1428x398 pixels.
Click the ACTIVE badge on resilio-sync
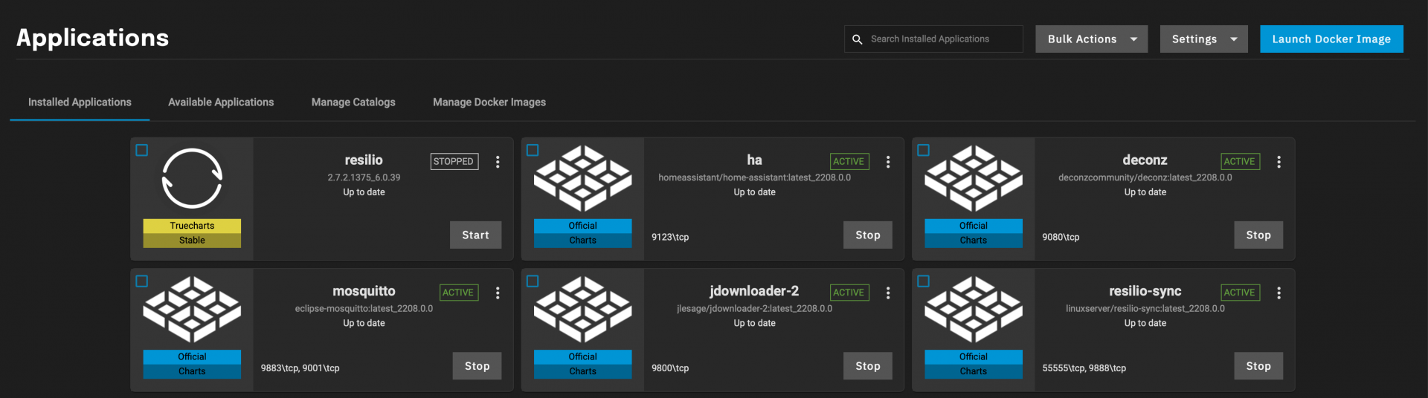(1240, 293)
